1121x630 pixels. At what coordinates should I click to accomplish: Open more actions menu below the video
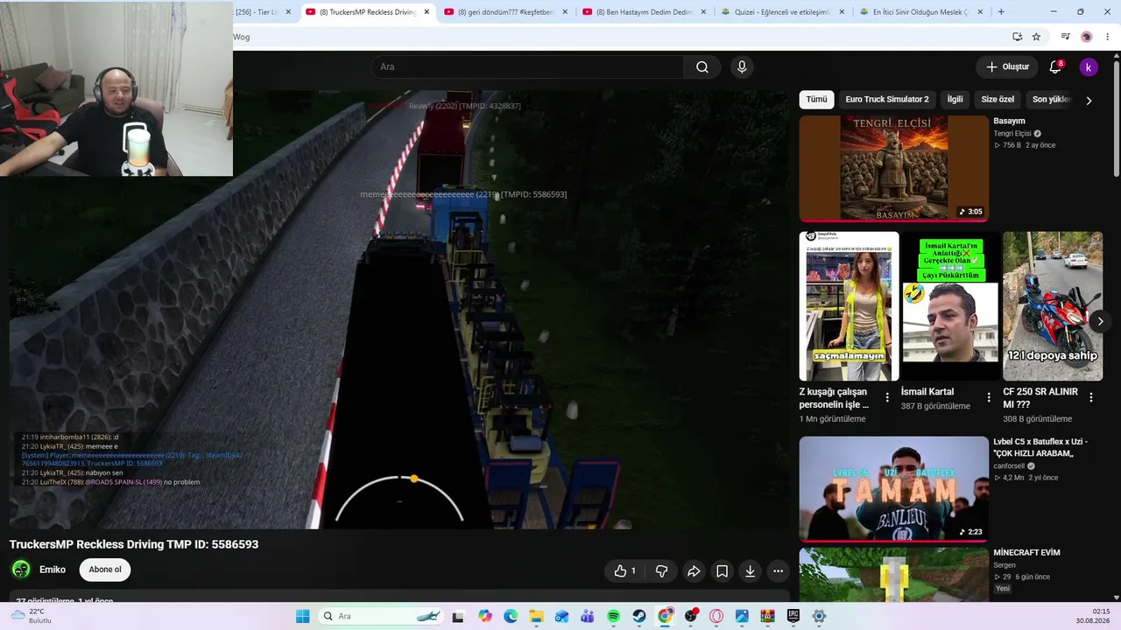778,571
